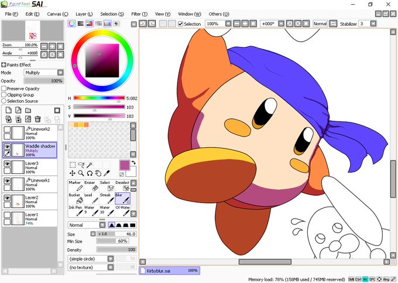Adjust the layer Opacity slider
Image resolution: width=398 pixels, height=283 pixels.
click(44, 81)
